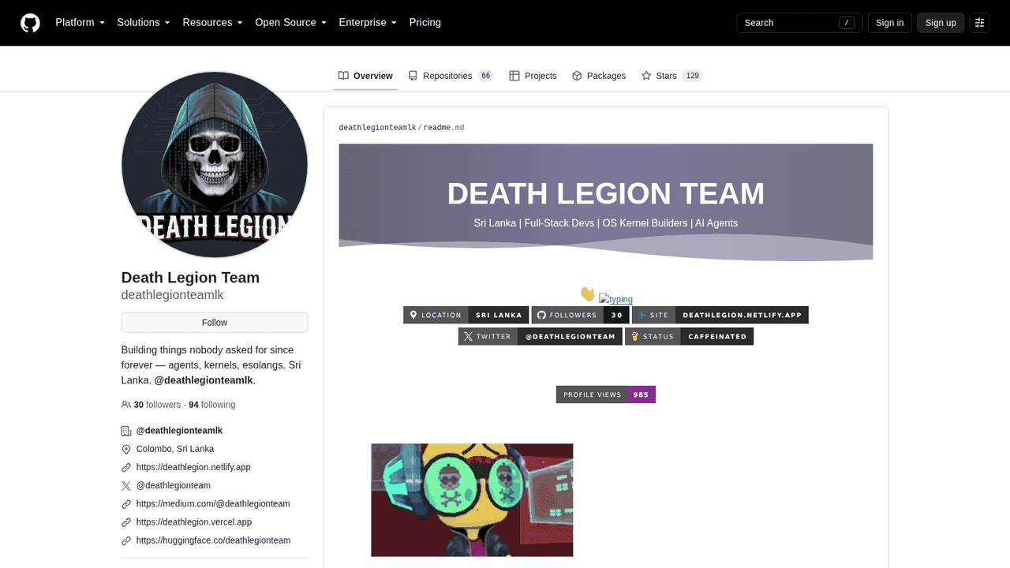Screen dimensions: 1010x568
Task: Go to the GitHub homepage logo
Action: tap(30, 23)
